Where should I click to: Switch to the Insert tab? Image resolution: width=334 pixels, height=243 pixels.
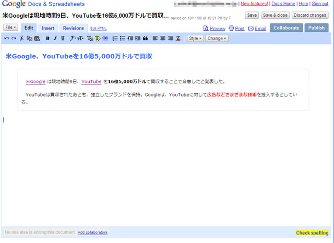[x=48, y=28]
